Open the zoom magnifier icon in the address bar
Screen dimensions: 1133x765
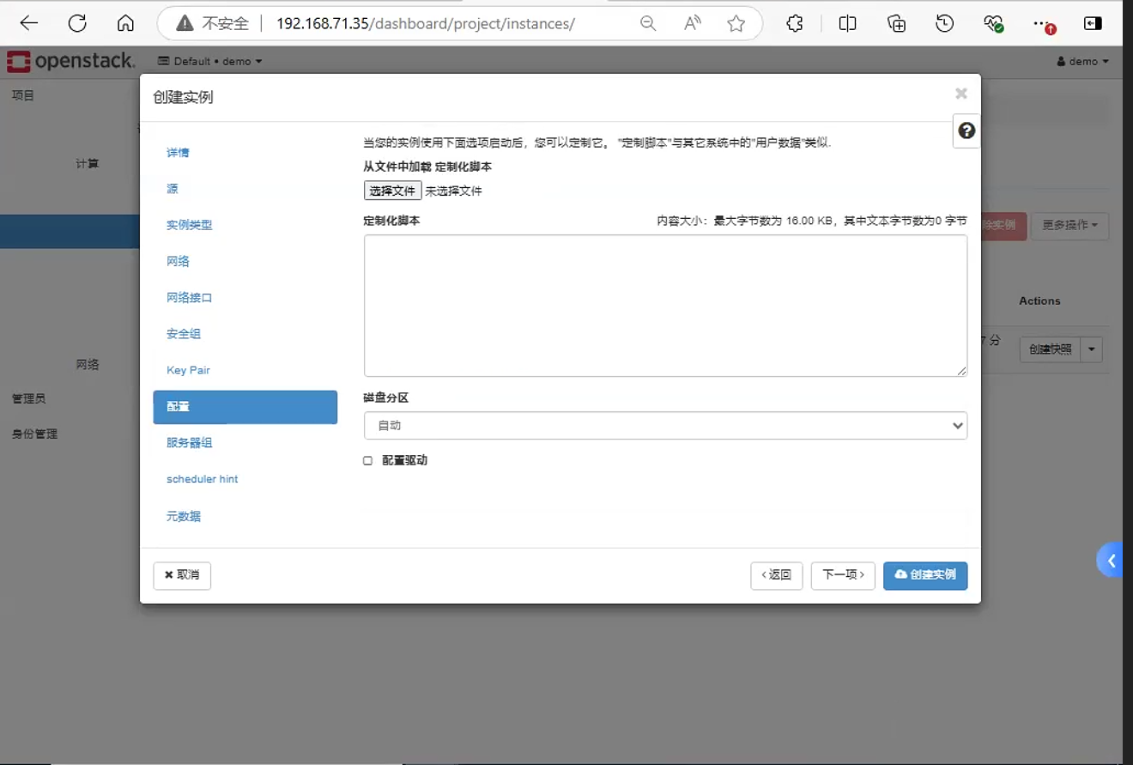[x=649, y=24]
